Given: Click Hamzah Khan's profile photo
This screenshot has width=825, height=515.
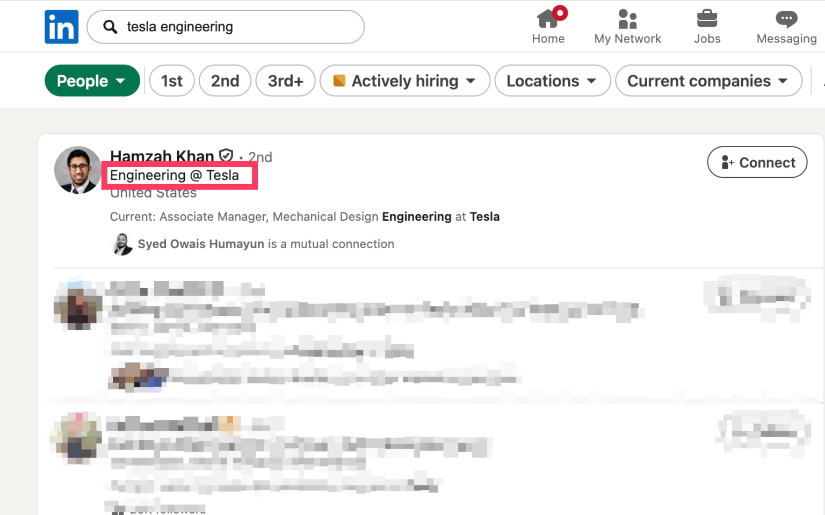Looking at the screenshot, I should click(78, 170).
